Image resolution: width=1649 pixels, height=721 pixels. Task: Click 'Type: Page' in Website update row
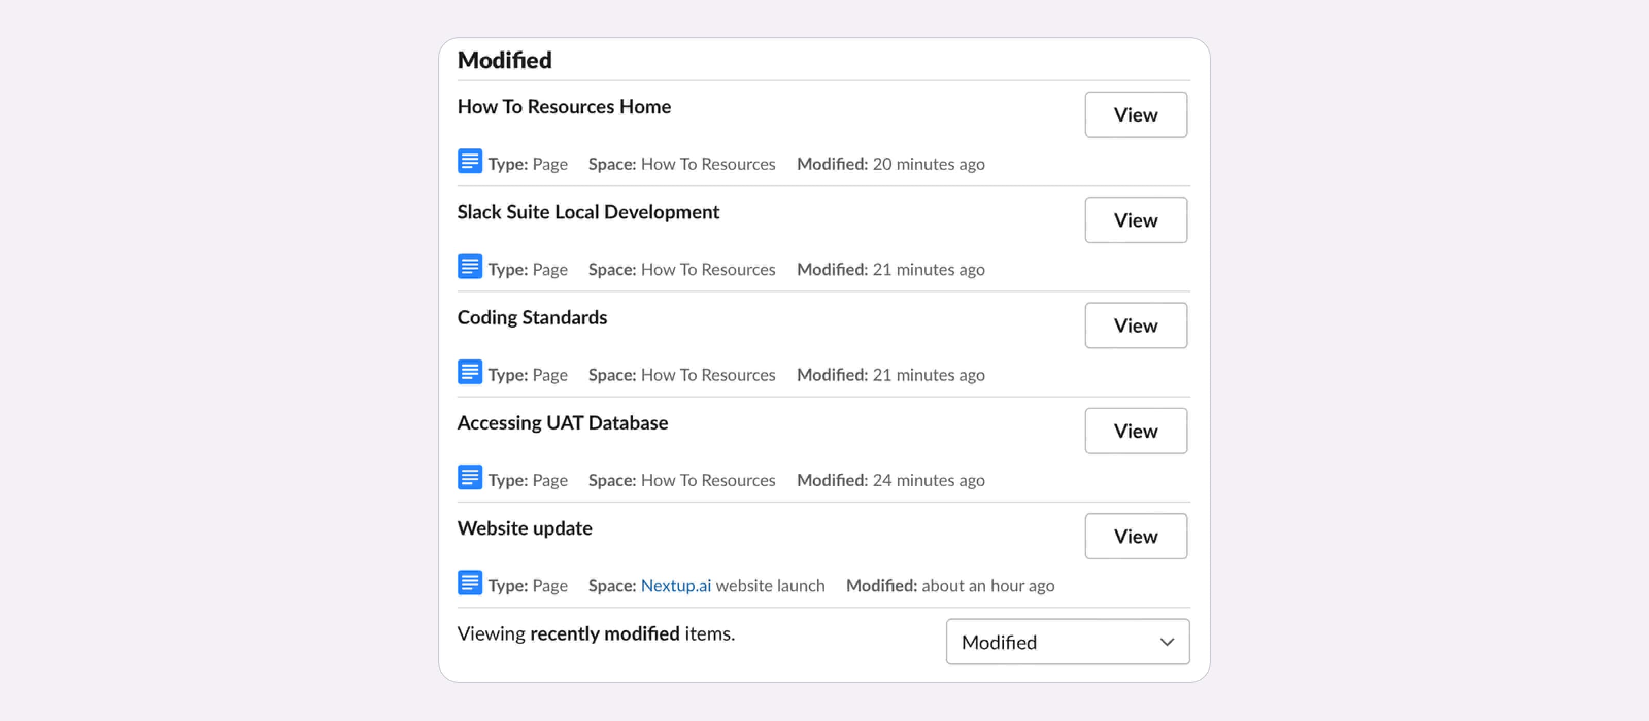(528, 586)
